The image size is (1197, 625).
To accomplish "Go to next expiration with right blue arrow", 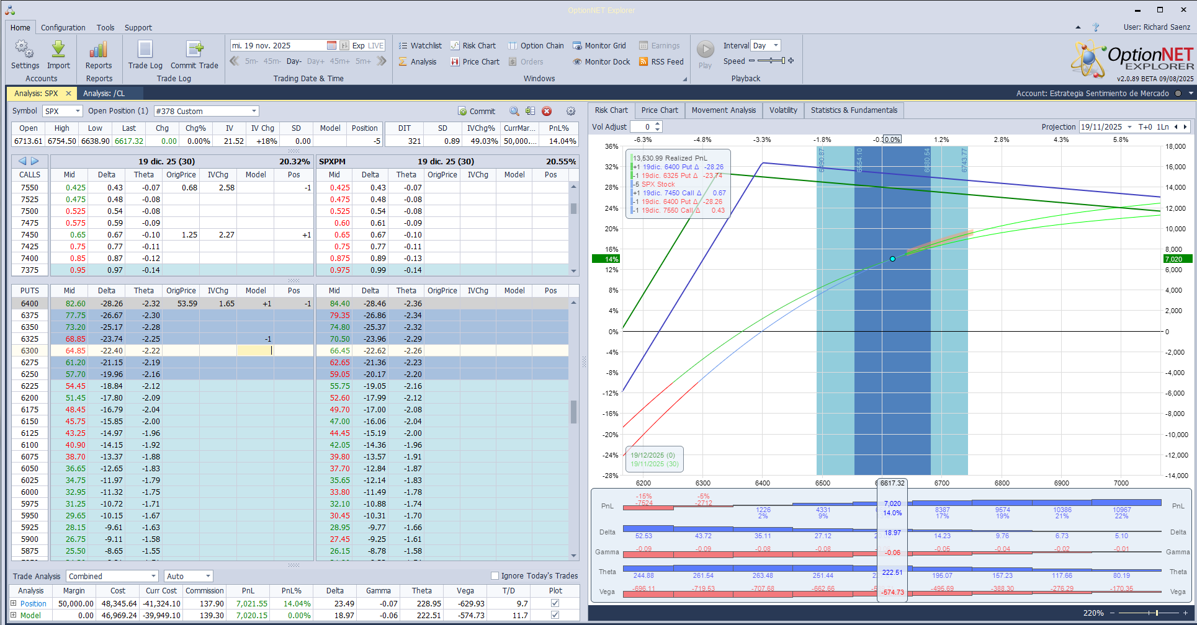I will [x=35, y=161].
